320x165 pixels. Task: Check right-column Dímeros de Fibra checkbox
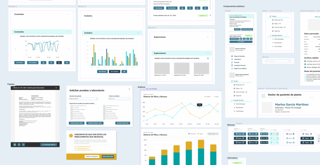[x=104, y=110]
